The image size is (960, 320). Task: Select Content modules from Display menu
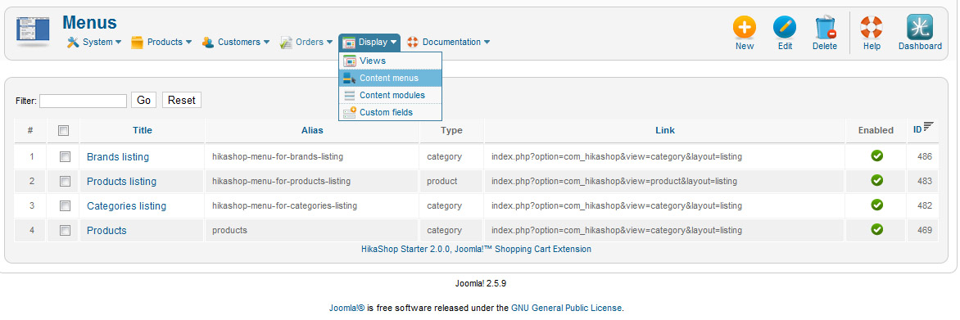pyautogui.click(x=390, y=96)
